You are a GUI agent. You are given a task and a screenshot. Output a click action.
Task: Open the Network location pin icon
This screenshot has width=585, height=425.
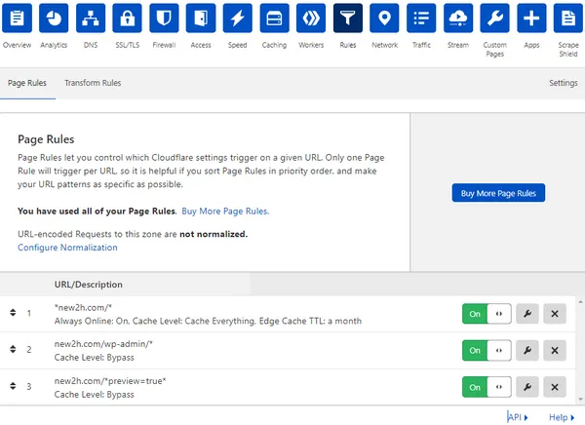click(x=384, y=18)
